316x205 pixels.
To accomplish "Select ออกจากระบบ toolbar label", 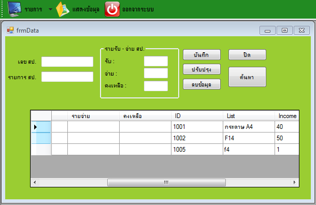I will (138, 9).
